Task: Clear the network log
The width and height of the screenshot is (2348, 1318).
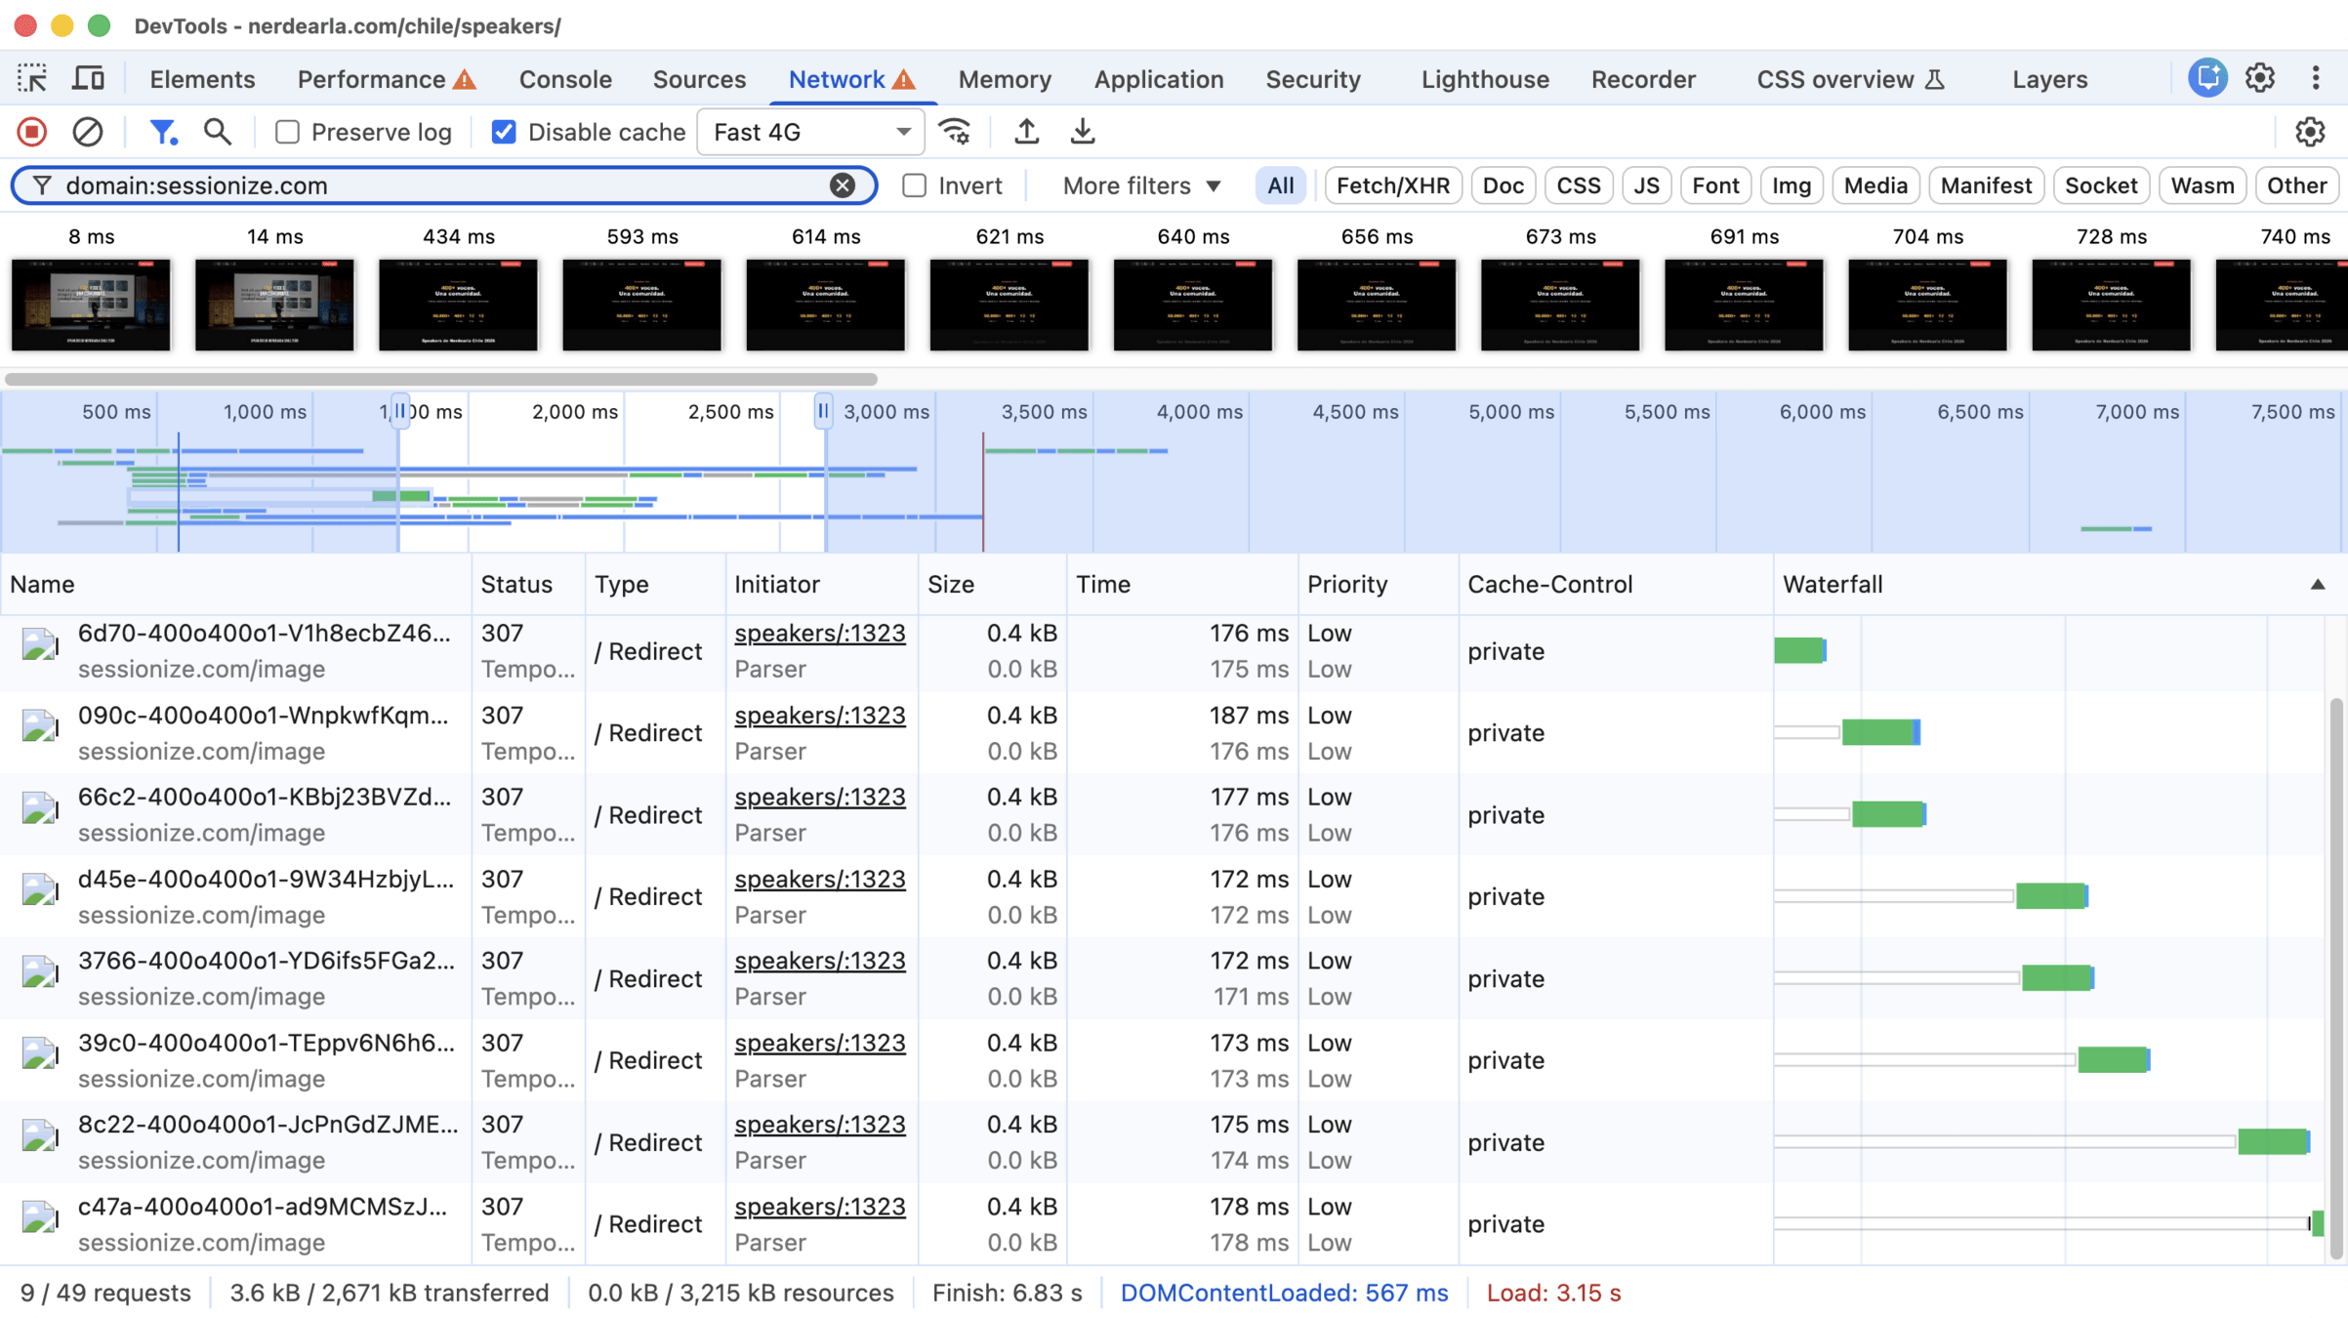Action: [x=88, y=132]
